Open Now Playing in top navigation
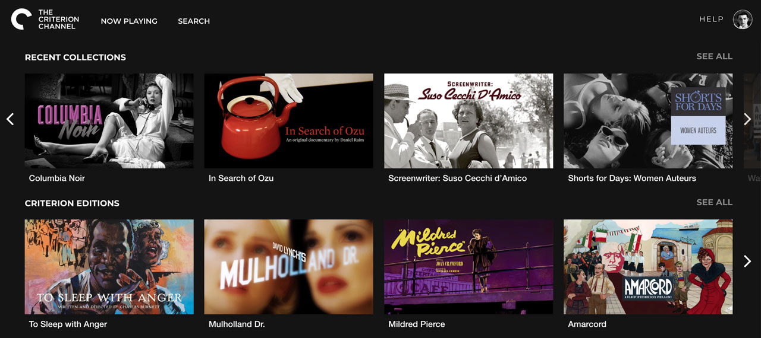761x338 pixels. [x=129, y=21]
